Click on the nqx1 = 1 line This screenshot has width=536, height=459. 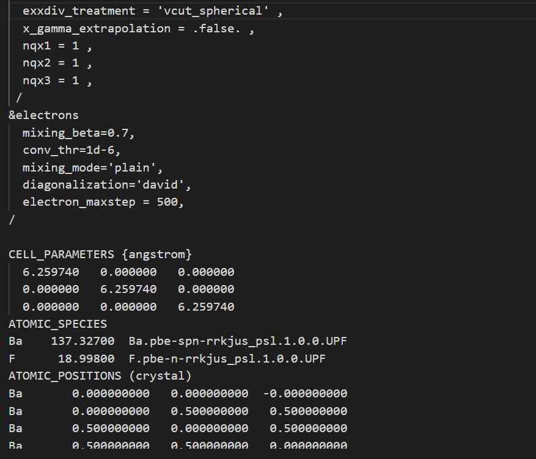pyautogui.click(x=57, y=46)
